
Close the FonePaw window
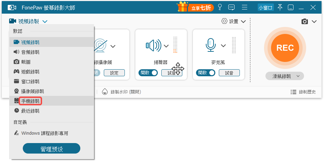313,7
